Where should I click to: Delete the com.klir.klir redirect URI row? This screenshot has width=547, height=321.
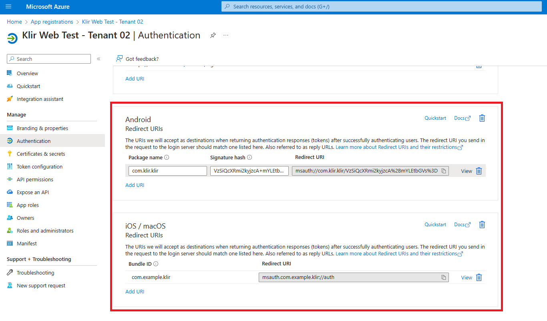tap(479, 171)
